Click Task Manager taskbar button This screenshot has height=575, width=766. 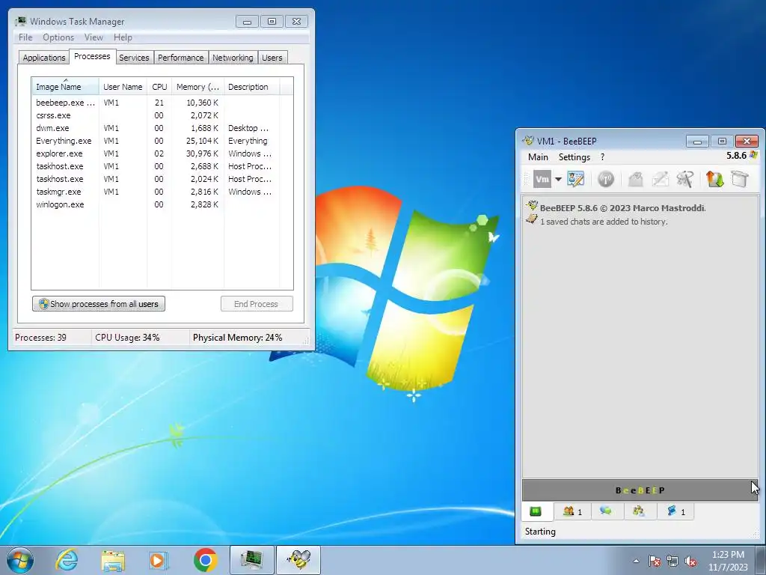(251, 560)
